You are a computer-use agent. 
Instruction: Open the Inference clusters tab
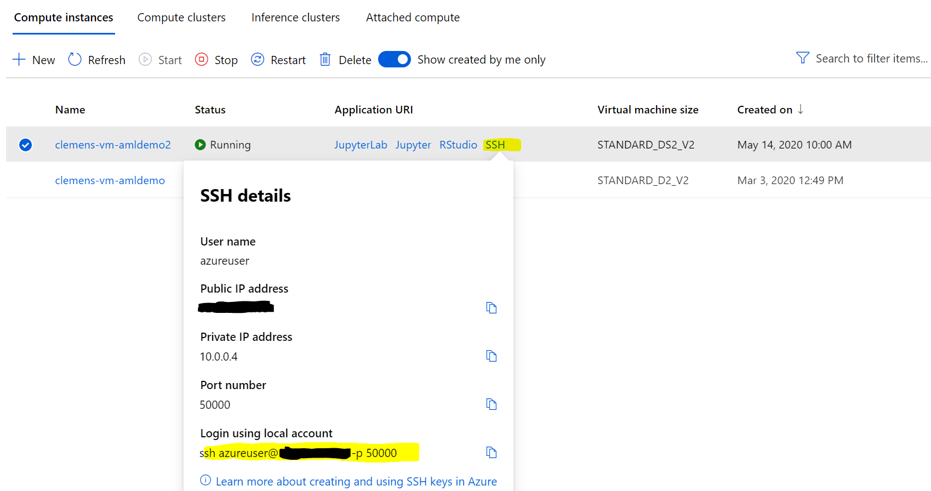click(x=295, y=18)
